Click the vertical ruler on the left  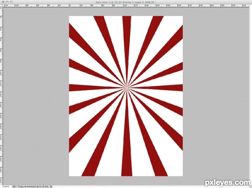1,96
